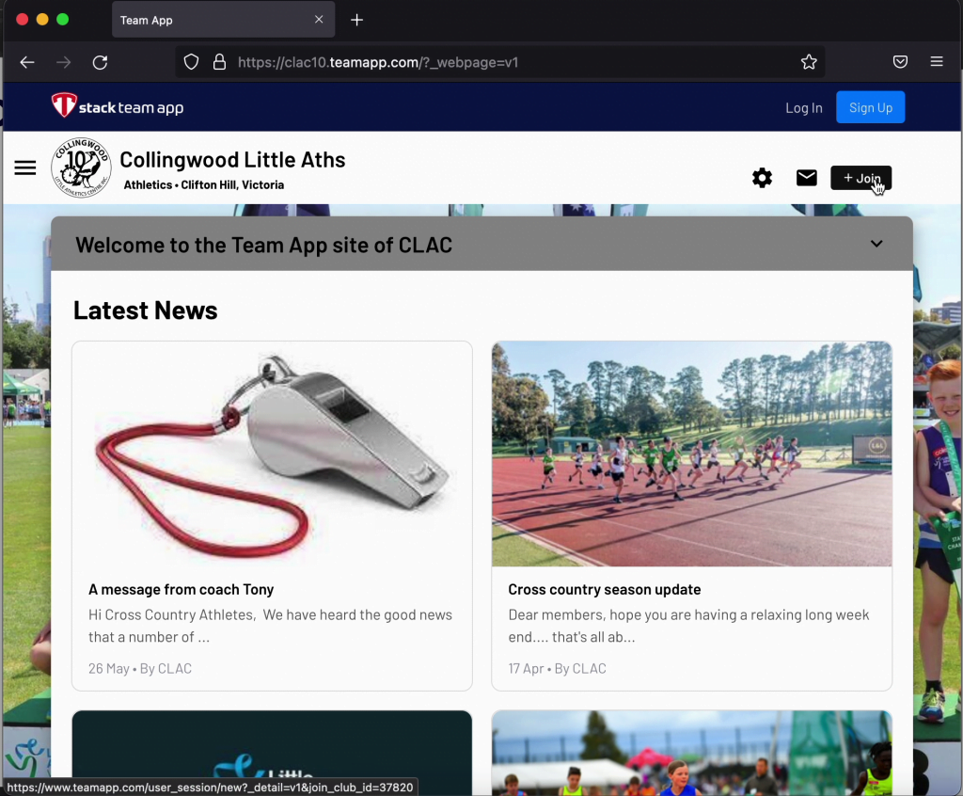Open 'A message from coach Tony' article
The height and width of the screenshot is (796, 963).
pos(182,589)
